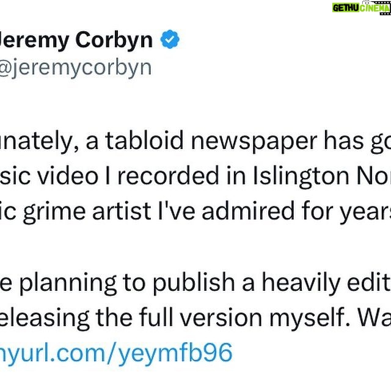This screenshot has width=391, height=391.
Task: Click the line about video recorded in Islington
Action: pos(195,176)
